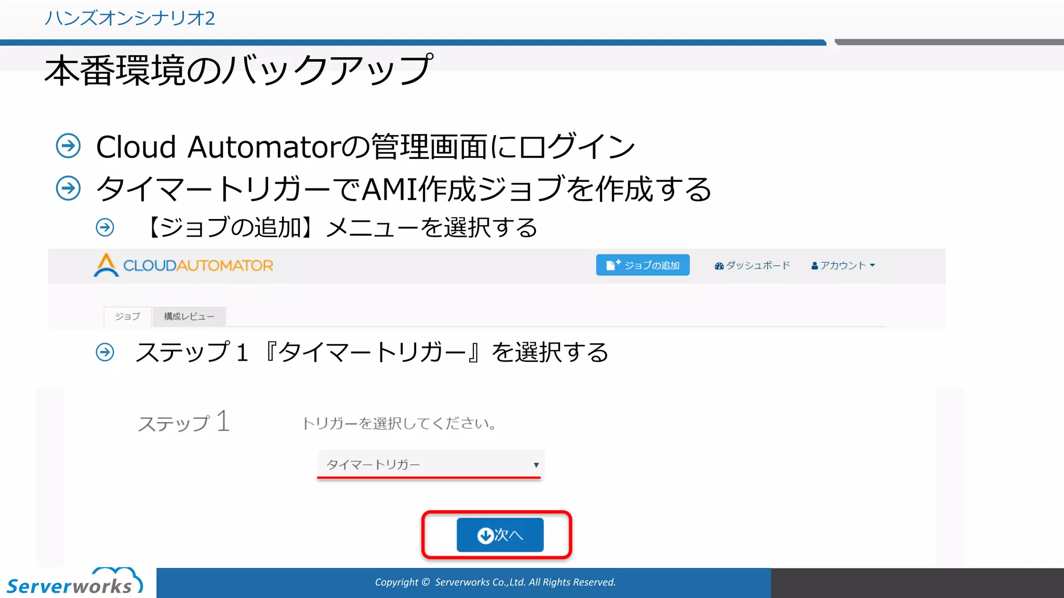The height and width of the screenshot is (598, 1064).
Task: Click the 【ジョブの追加】メニューを選択する bullet text
Action: 338,227
